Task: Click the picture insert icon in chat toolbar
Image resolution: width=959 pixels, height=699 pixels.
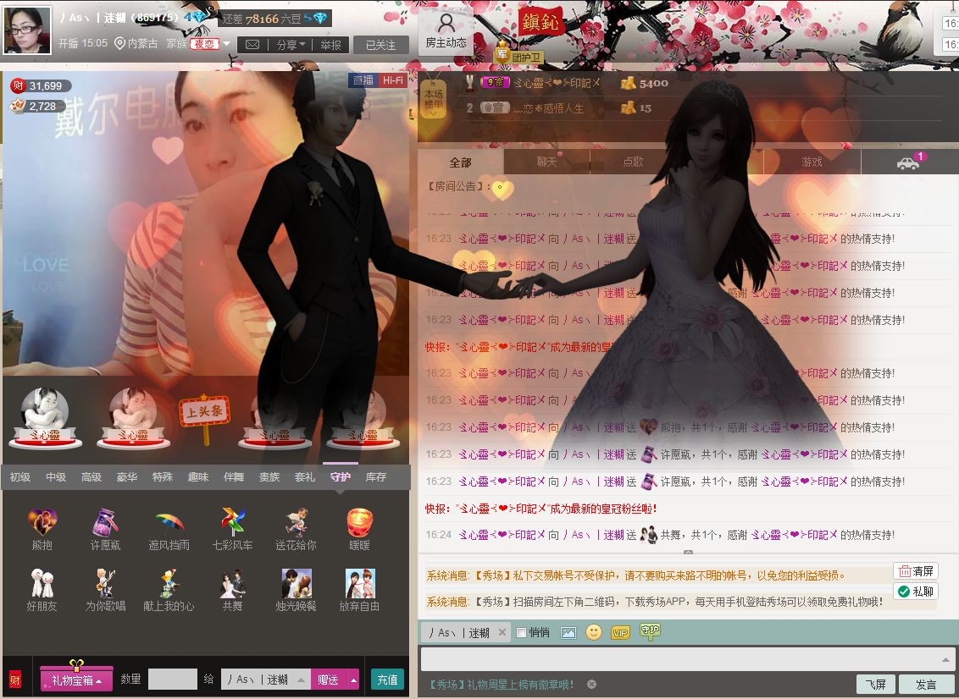Action: (568, 632)
